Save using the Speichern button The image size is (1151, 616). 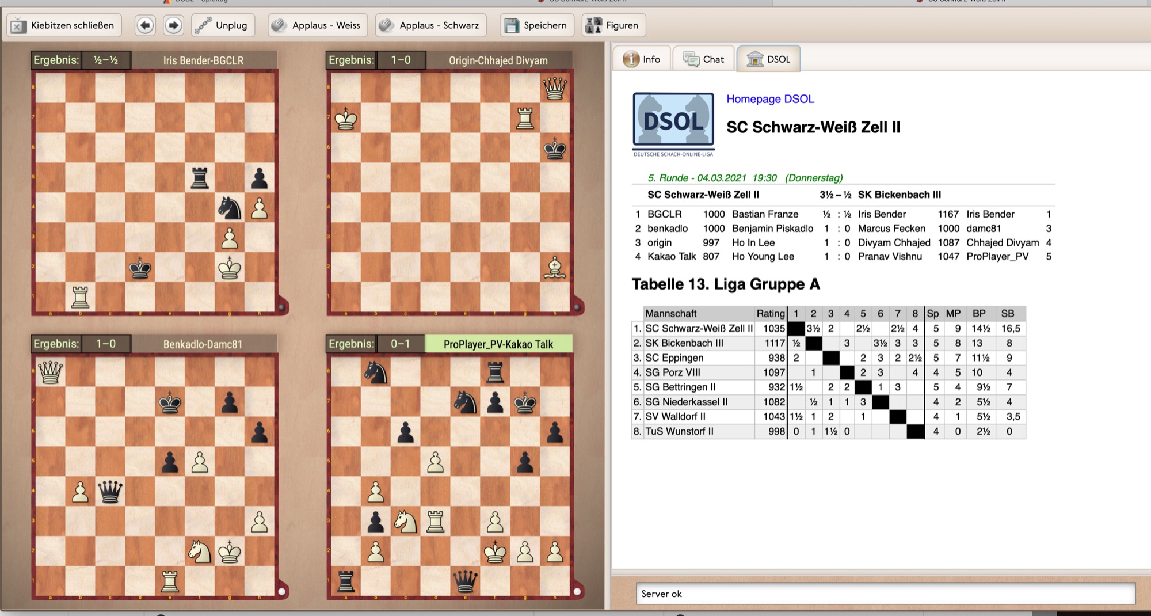536,25
